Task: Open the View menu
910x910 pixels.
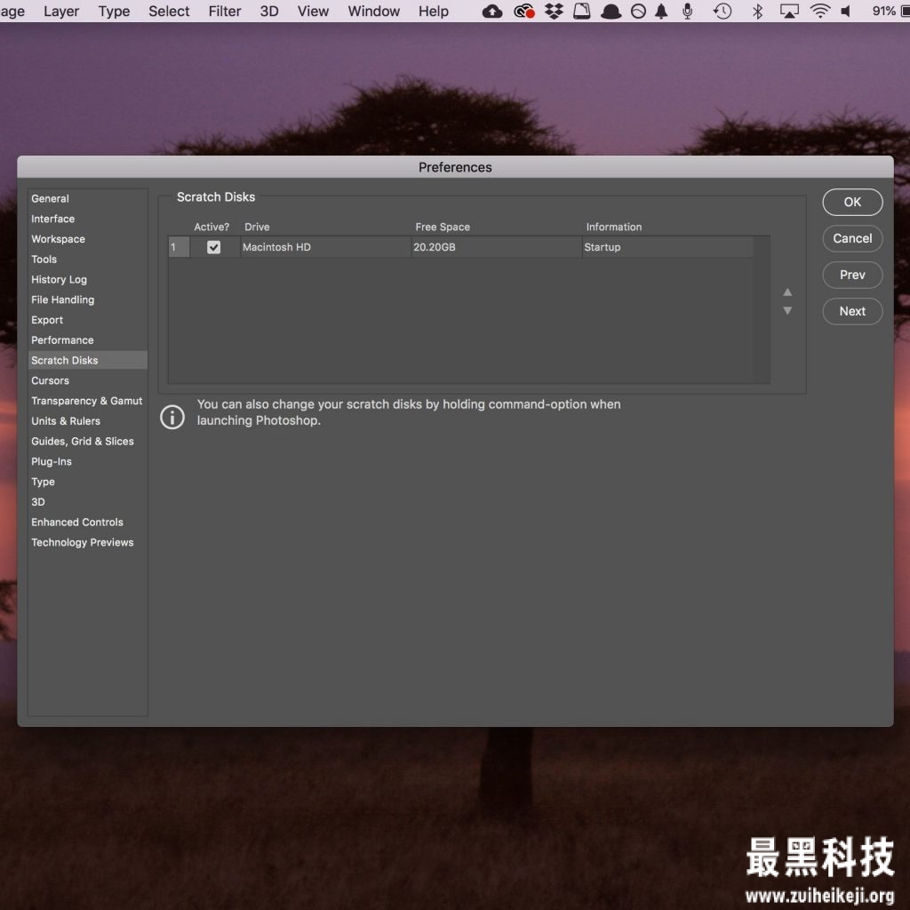Action: 313,11
